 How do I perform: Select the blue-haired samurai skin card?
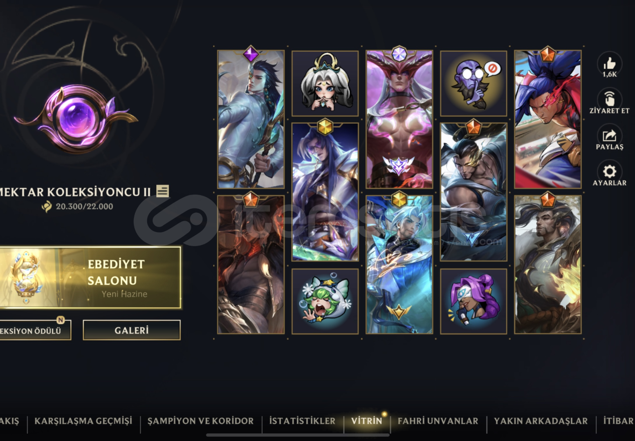click(x=548, y=119)
